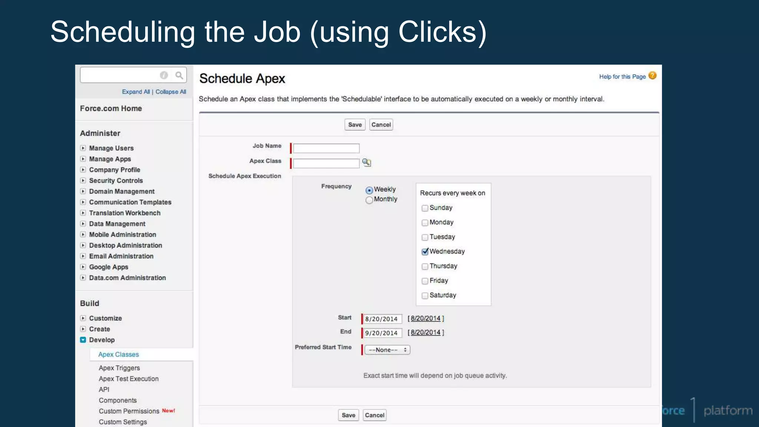
Task: Expand the Translation Workbench section
Action: [x=83, y=213]
